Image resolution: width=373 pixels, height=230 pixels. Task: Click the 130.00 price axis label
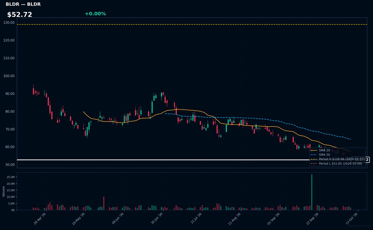click(x=9, y=23)
